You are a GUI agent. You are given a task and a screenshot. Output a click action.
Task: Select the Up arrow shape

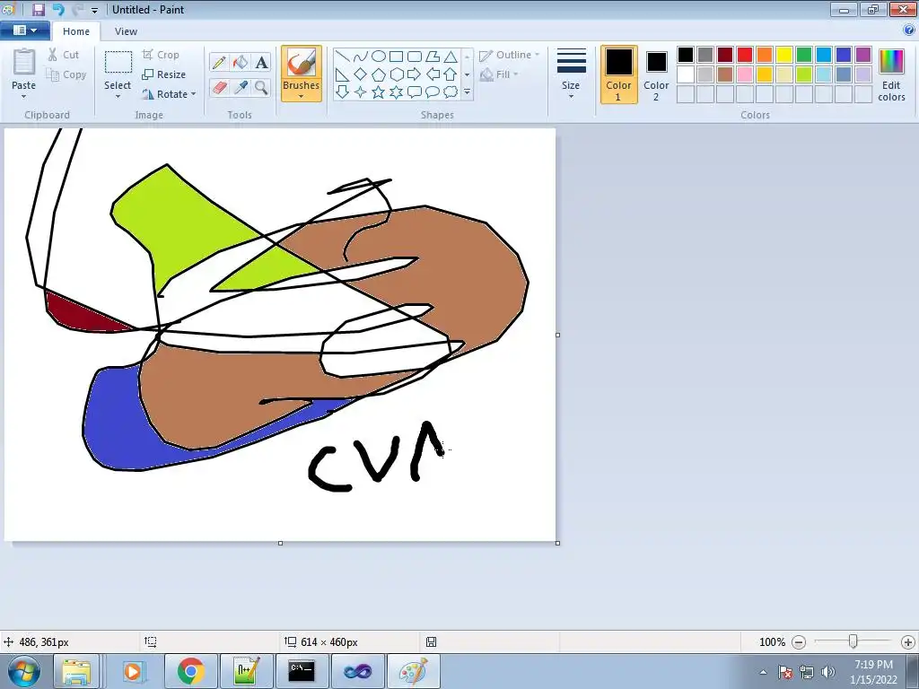pyautogui.click(x=451, y=74)
